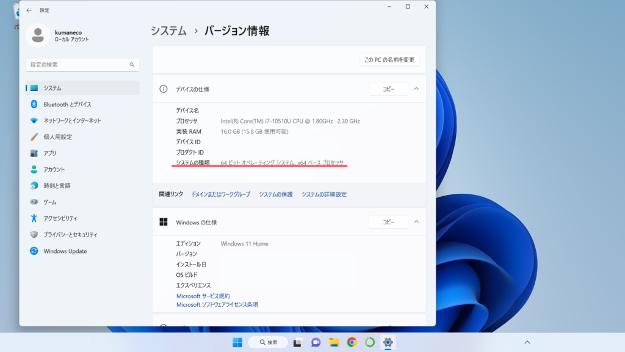
Task: Click the 個人用設定 paintbrush icon
Action: click(34, 137)
